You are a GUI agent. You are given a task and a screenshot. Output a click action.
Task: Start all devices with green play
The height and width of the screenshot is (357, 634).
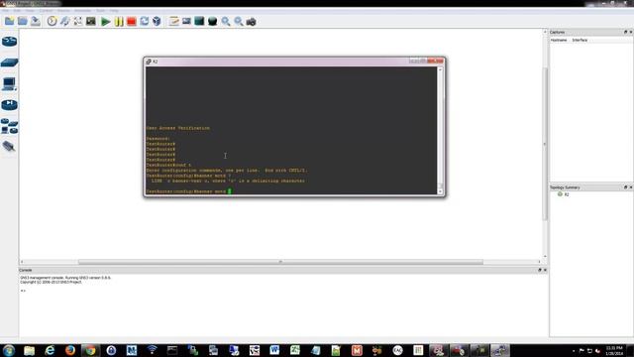click(x=106, y=21)
